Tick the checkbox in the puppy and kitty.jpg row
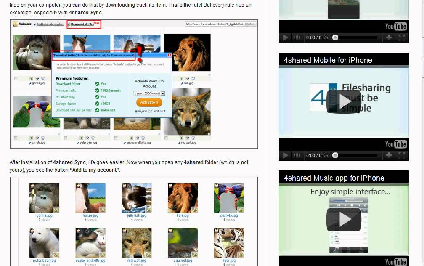Screen dimensions: 424x266 point(116,138)
